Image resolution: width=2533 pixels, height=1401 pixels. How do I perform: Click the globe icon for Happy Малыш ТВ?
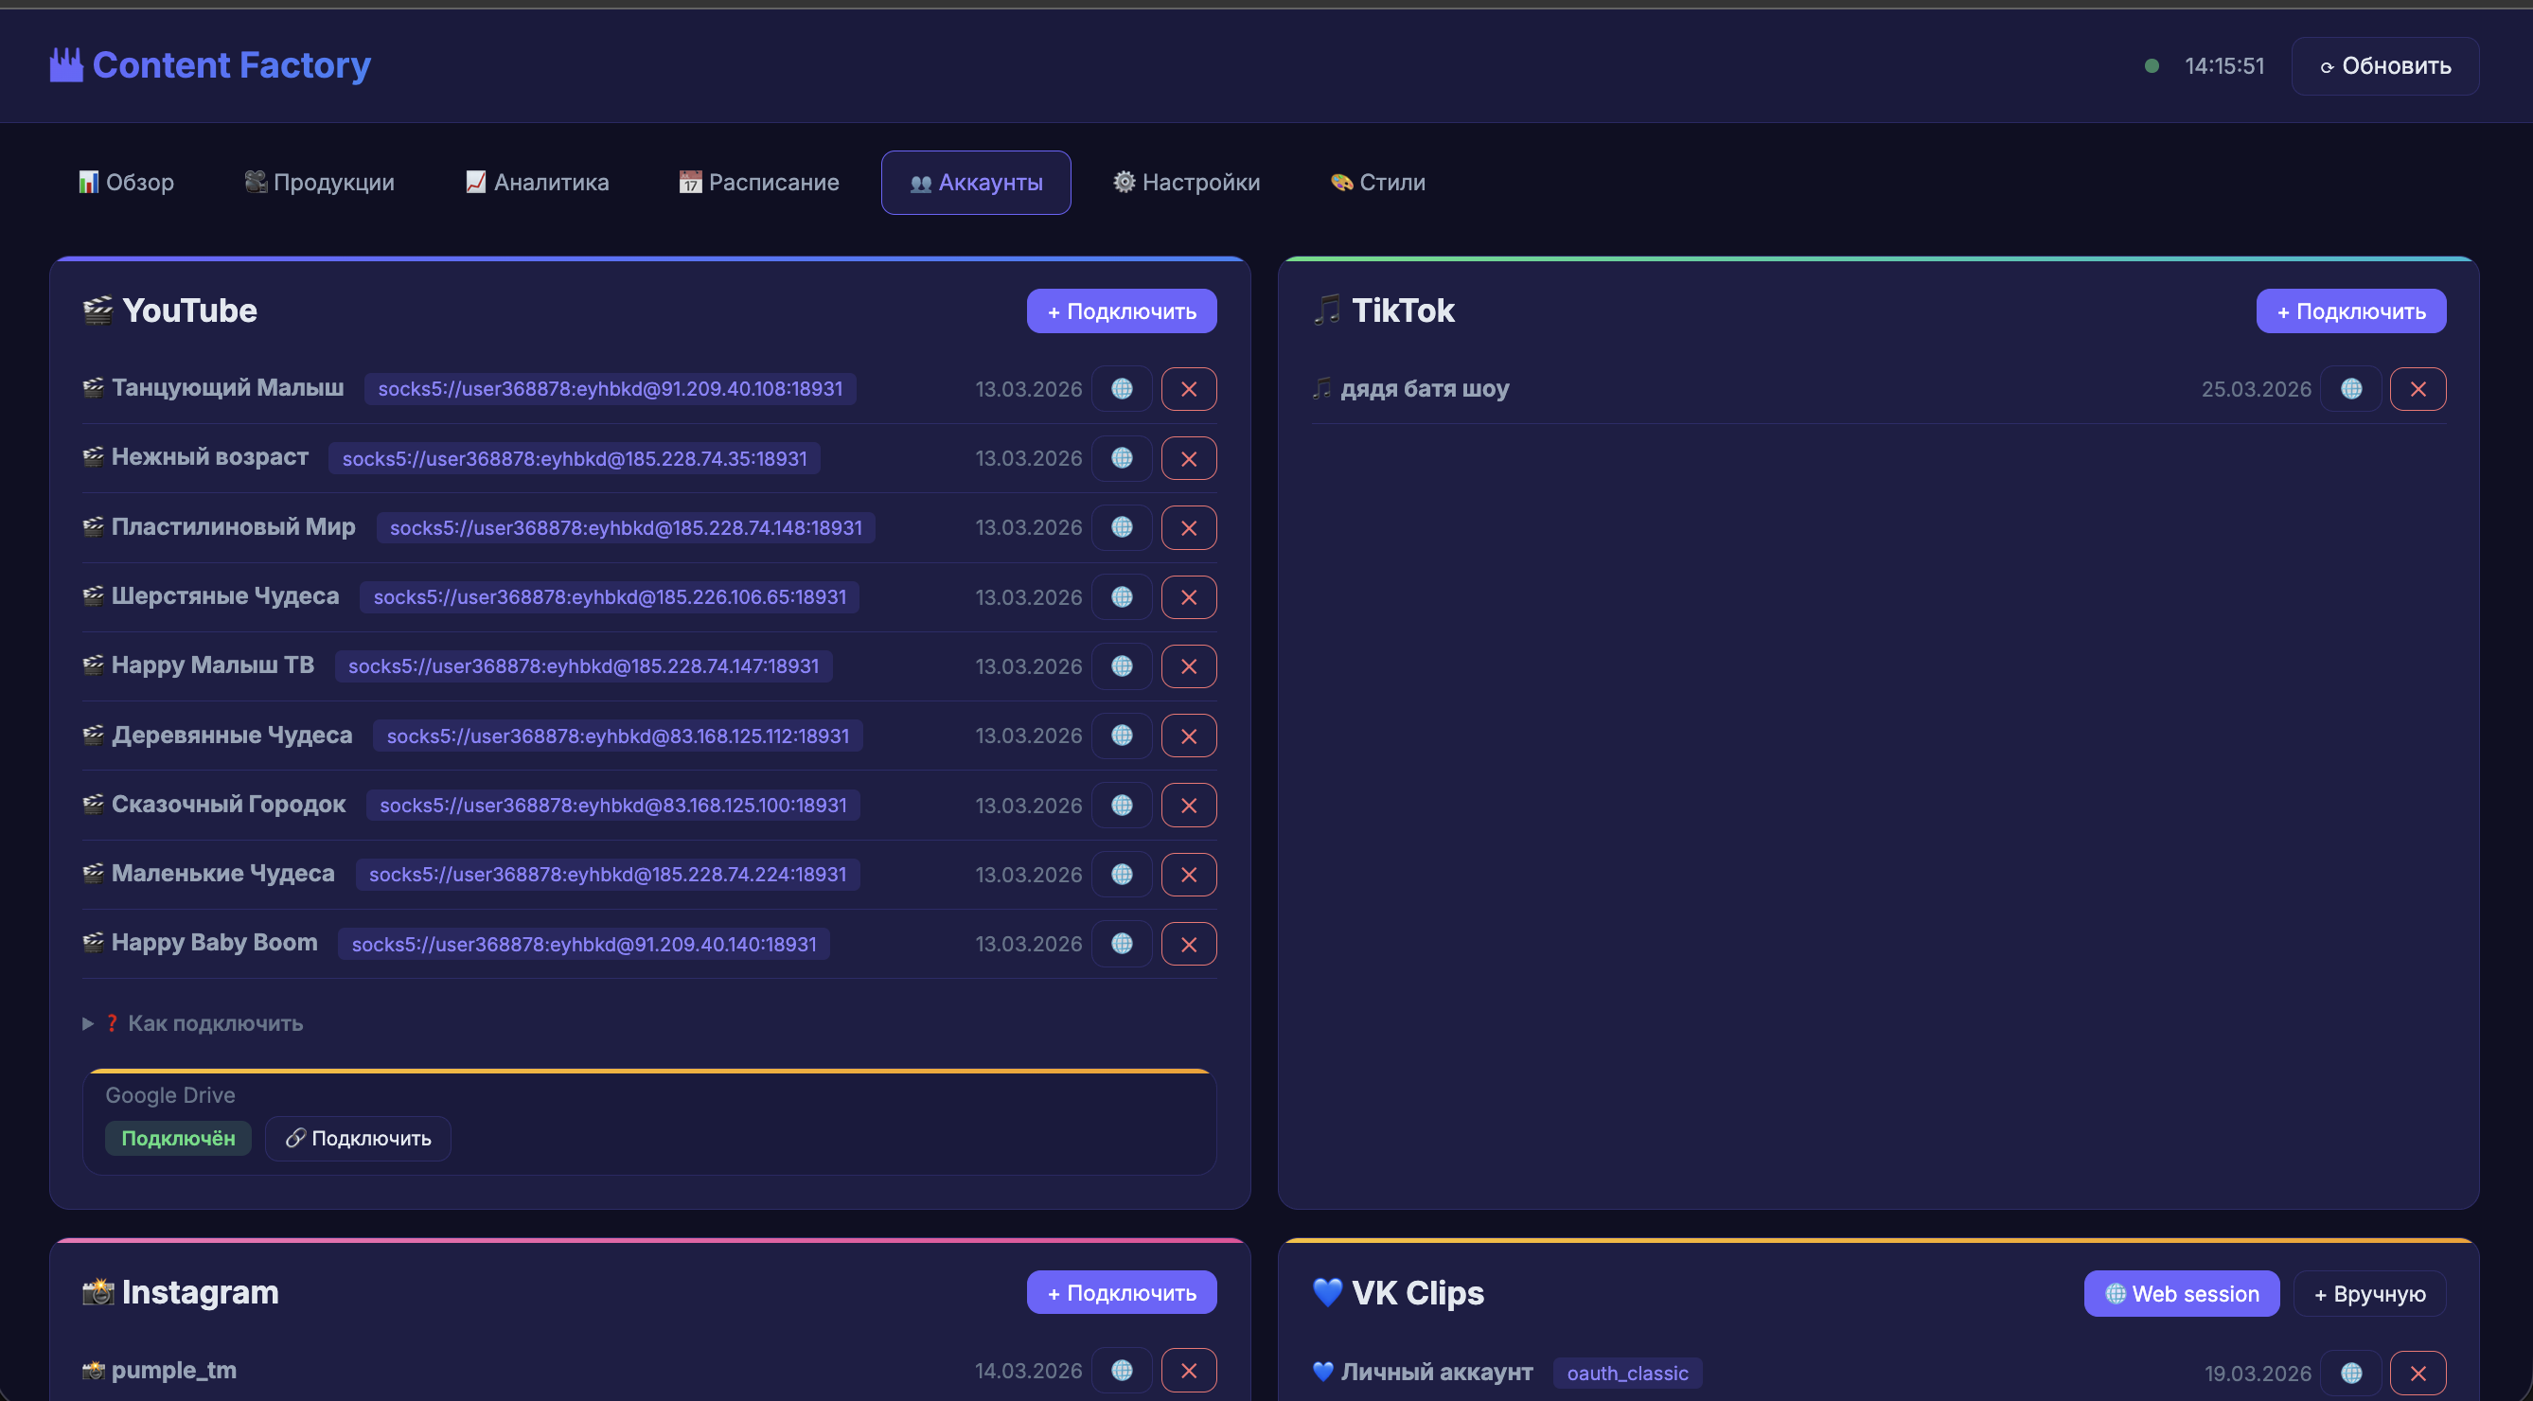tap(1122, 666)
